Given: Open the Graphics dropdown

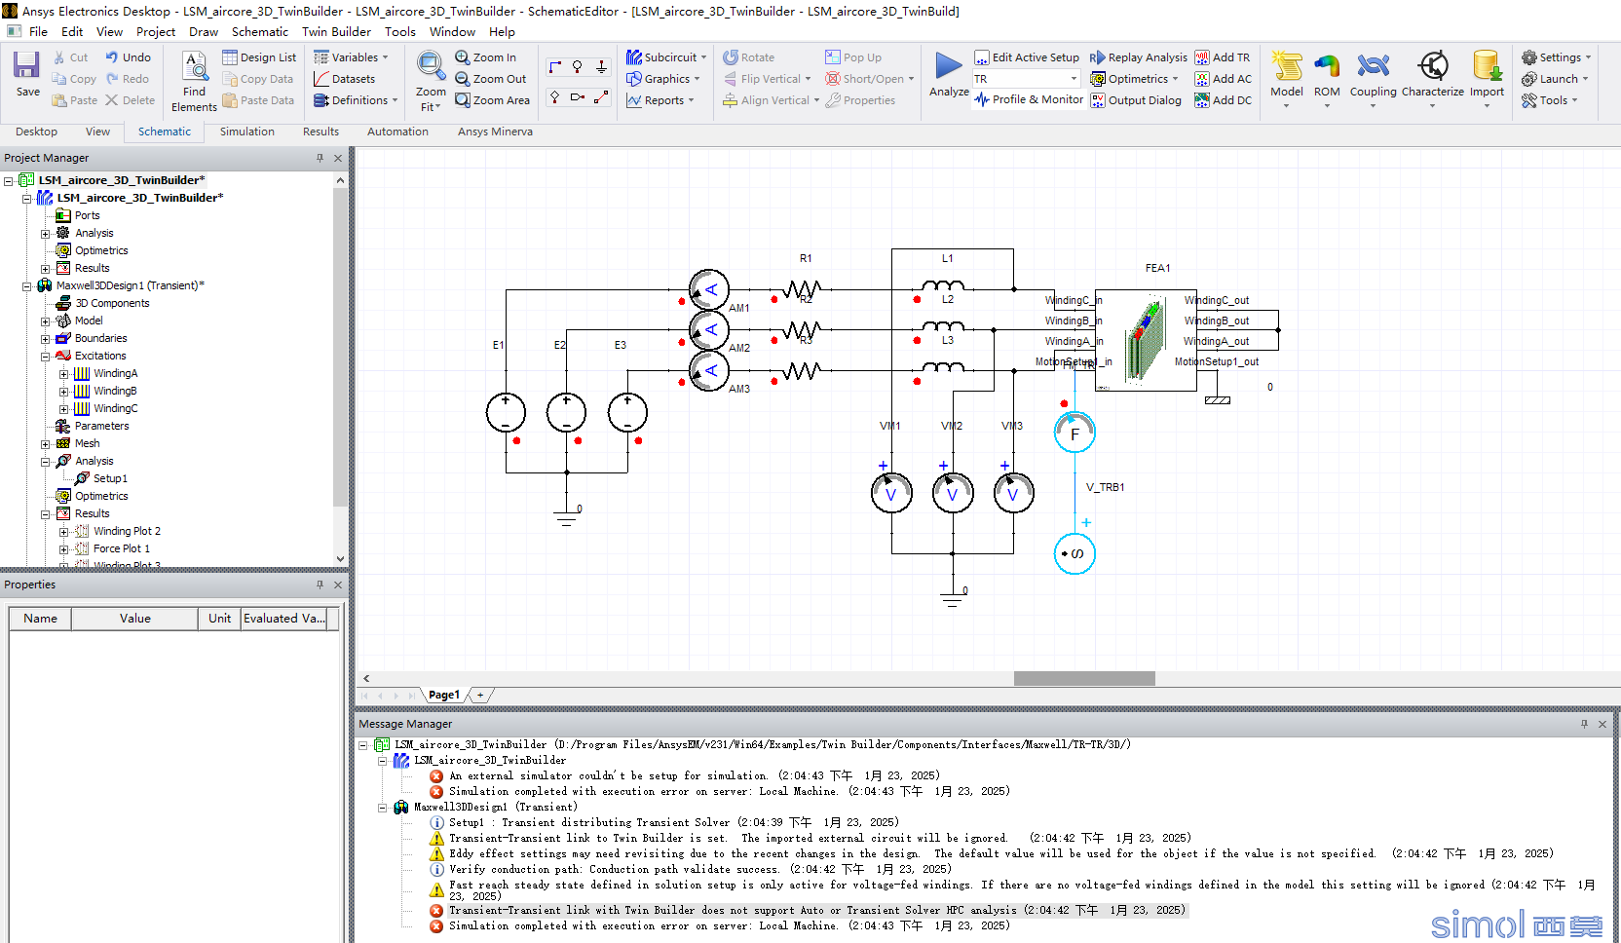Looking at the screenshot, I should (662, 79).
